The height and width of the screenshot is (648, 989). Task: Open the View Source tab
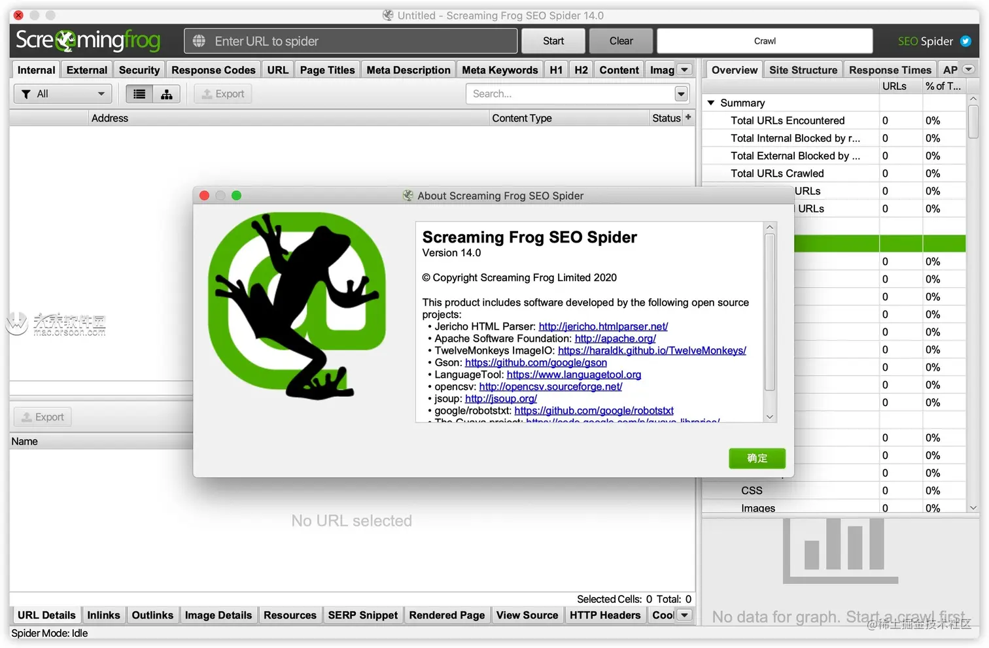pyautogui.click(x=527, y=615)
